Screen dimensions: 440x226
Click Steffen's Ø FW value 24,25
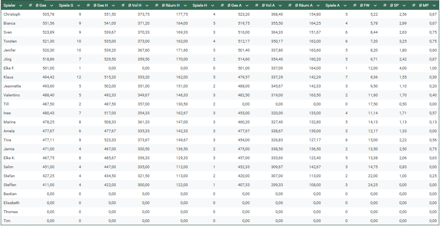point(373,185)
